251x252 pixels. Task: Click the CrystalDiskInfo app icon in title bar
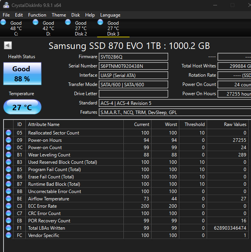[6, 5]
